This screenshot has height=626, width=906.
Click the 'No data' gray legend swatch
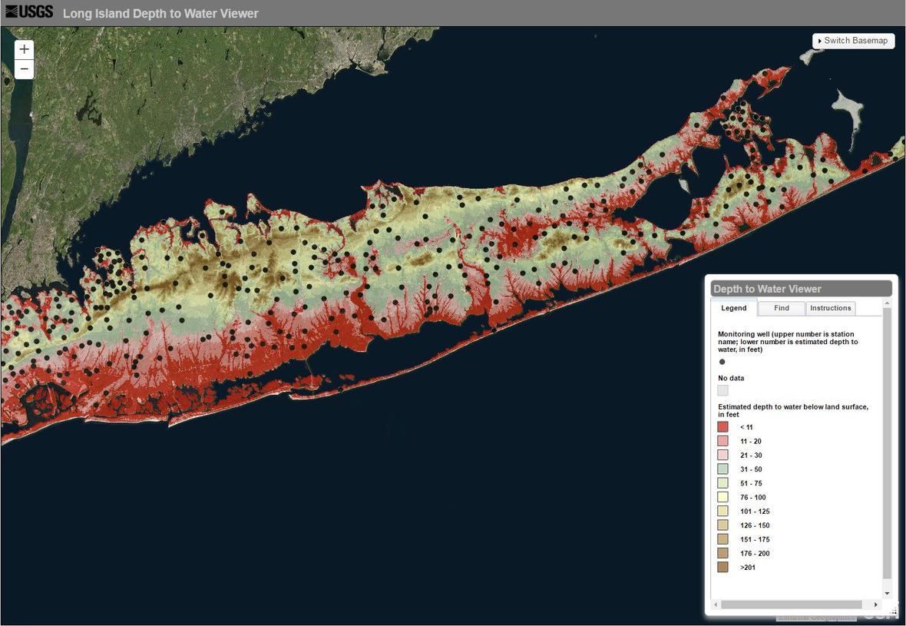click(x=722, y=390)
